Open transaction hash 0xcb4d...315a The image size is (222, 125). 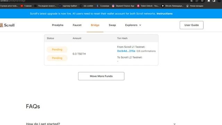(x=126, y=51)
